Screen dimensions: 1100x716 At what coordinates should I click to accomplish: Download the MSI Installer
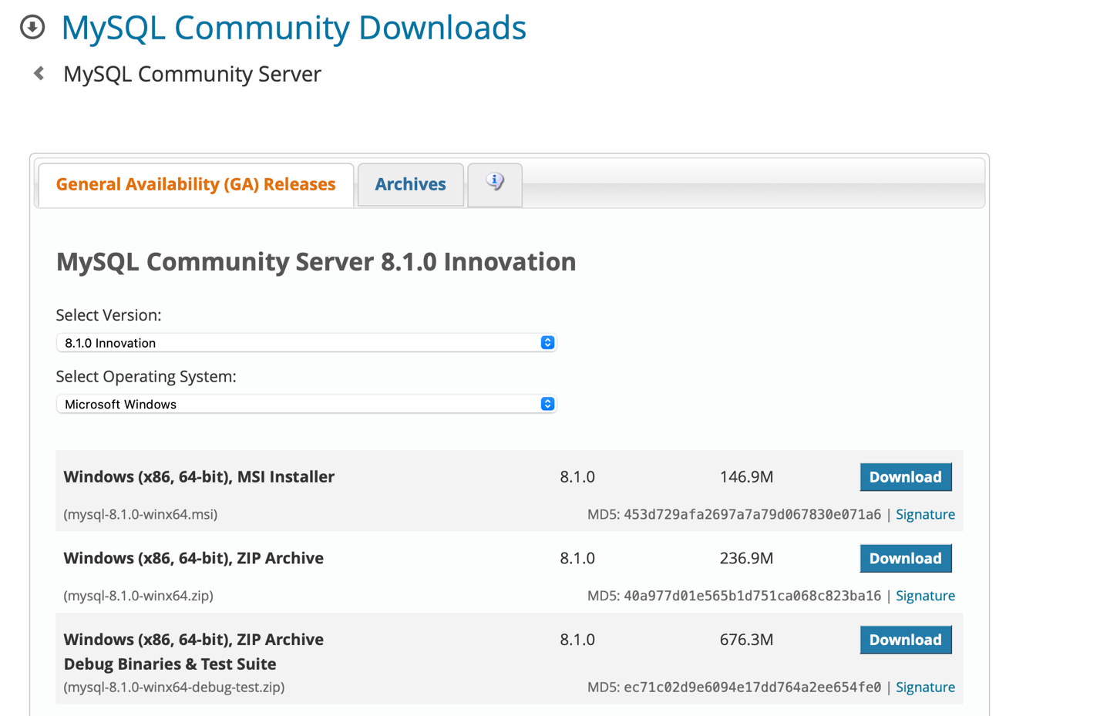click(x=906, y=477)
